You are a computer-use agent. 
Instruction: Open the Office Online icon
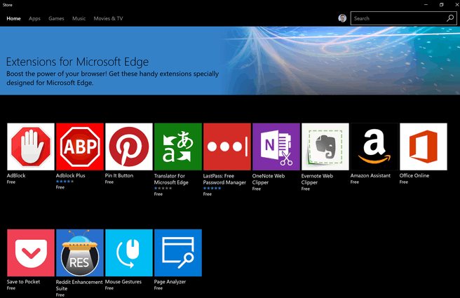tap(424, 147)
